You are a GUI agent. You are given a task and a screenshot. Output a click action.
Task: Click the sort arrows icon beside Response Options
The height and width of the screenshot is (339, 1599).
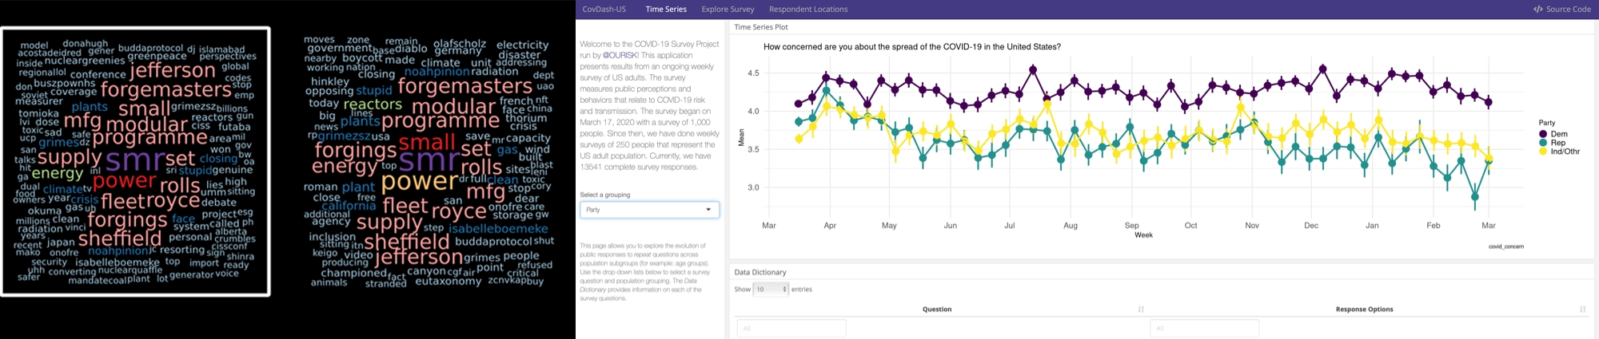click(1582, 309)
